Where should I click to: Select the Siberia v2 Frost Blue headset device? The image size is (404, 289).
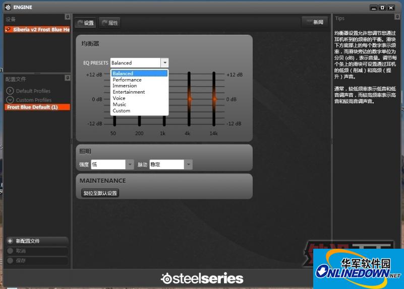(37, 30)
